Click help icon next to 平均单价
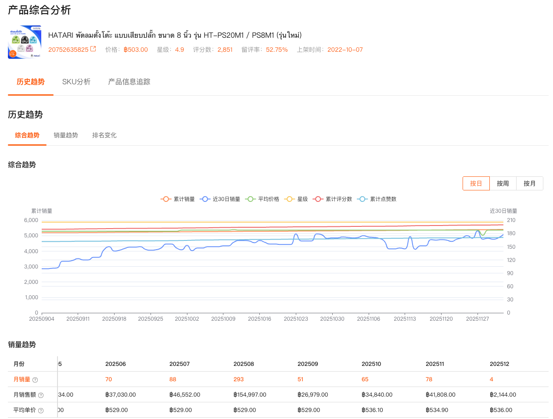Image resolution: width=553 pixels, height=419 pixels. (x=41, y=411)
